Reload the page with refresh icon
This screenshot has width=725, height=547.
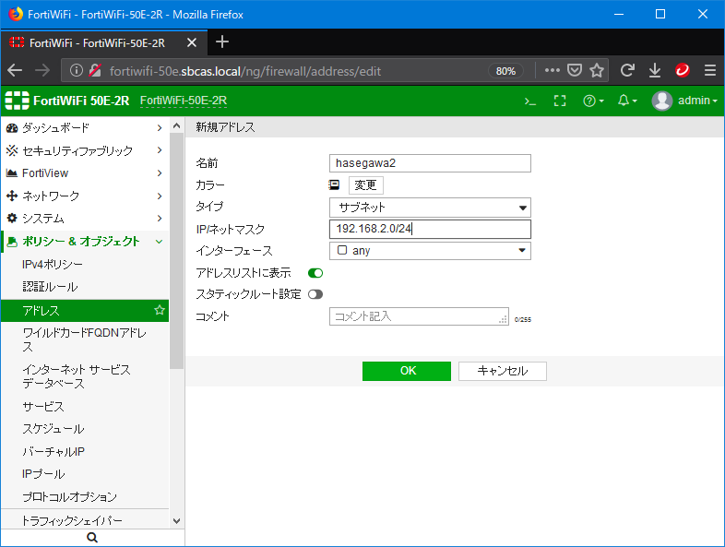(627, 70)
